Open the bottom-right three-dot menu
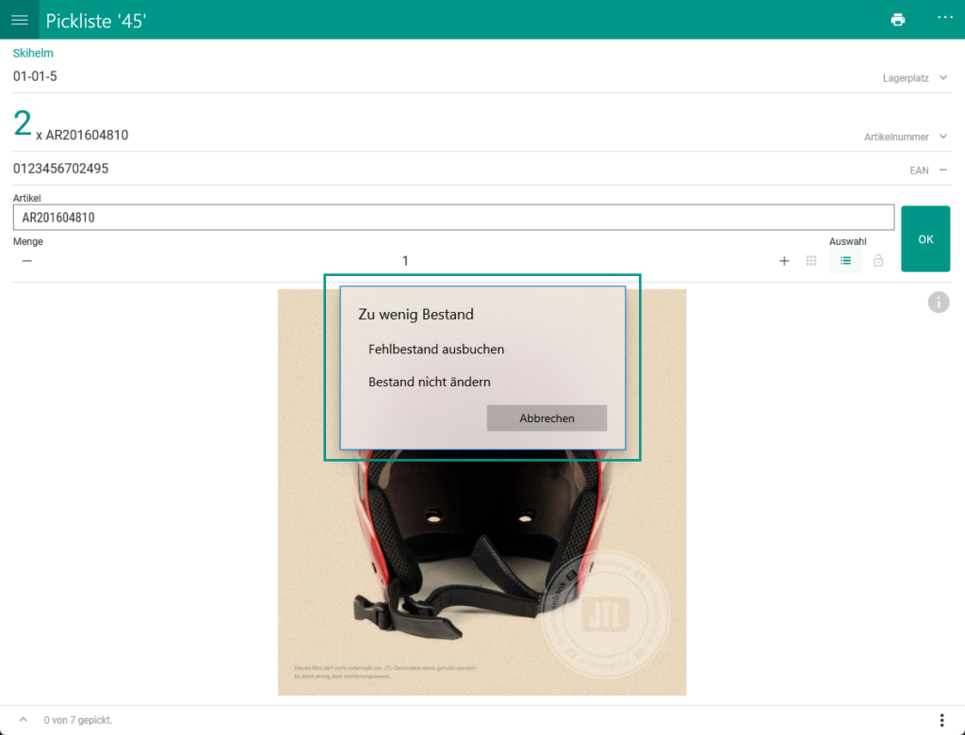965x735 pixels. pyautogui.click(x=941, y=719)
